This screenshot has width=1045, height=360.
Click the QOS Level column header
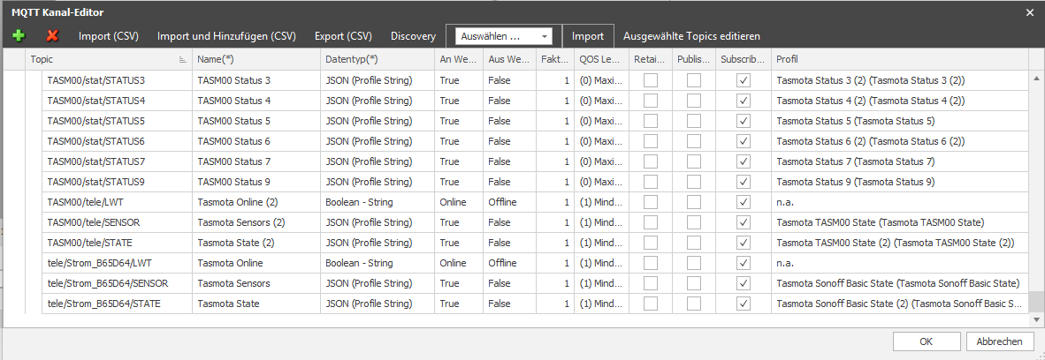click(x=602, y=59)
